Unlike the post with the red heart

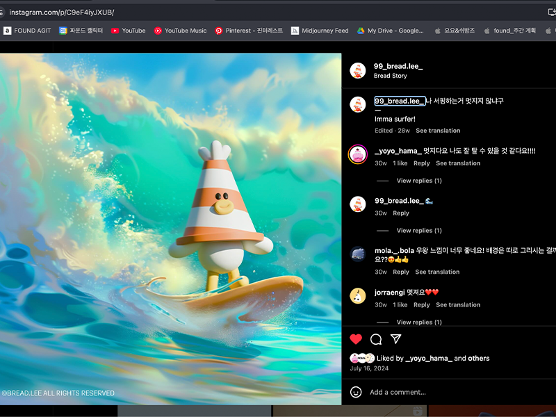(x=356, y=339)
